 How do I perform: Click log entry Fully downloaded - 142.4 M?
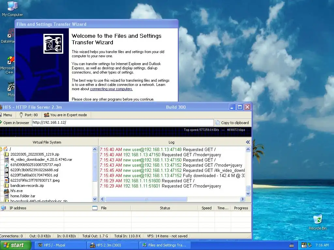coord(172,175)
